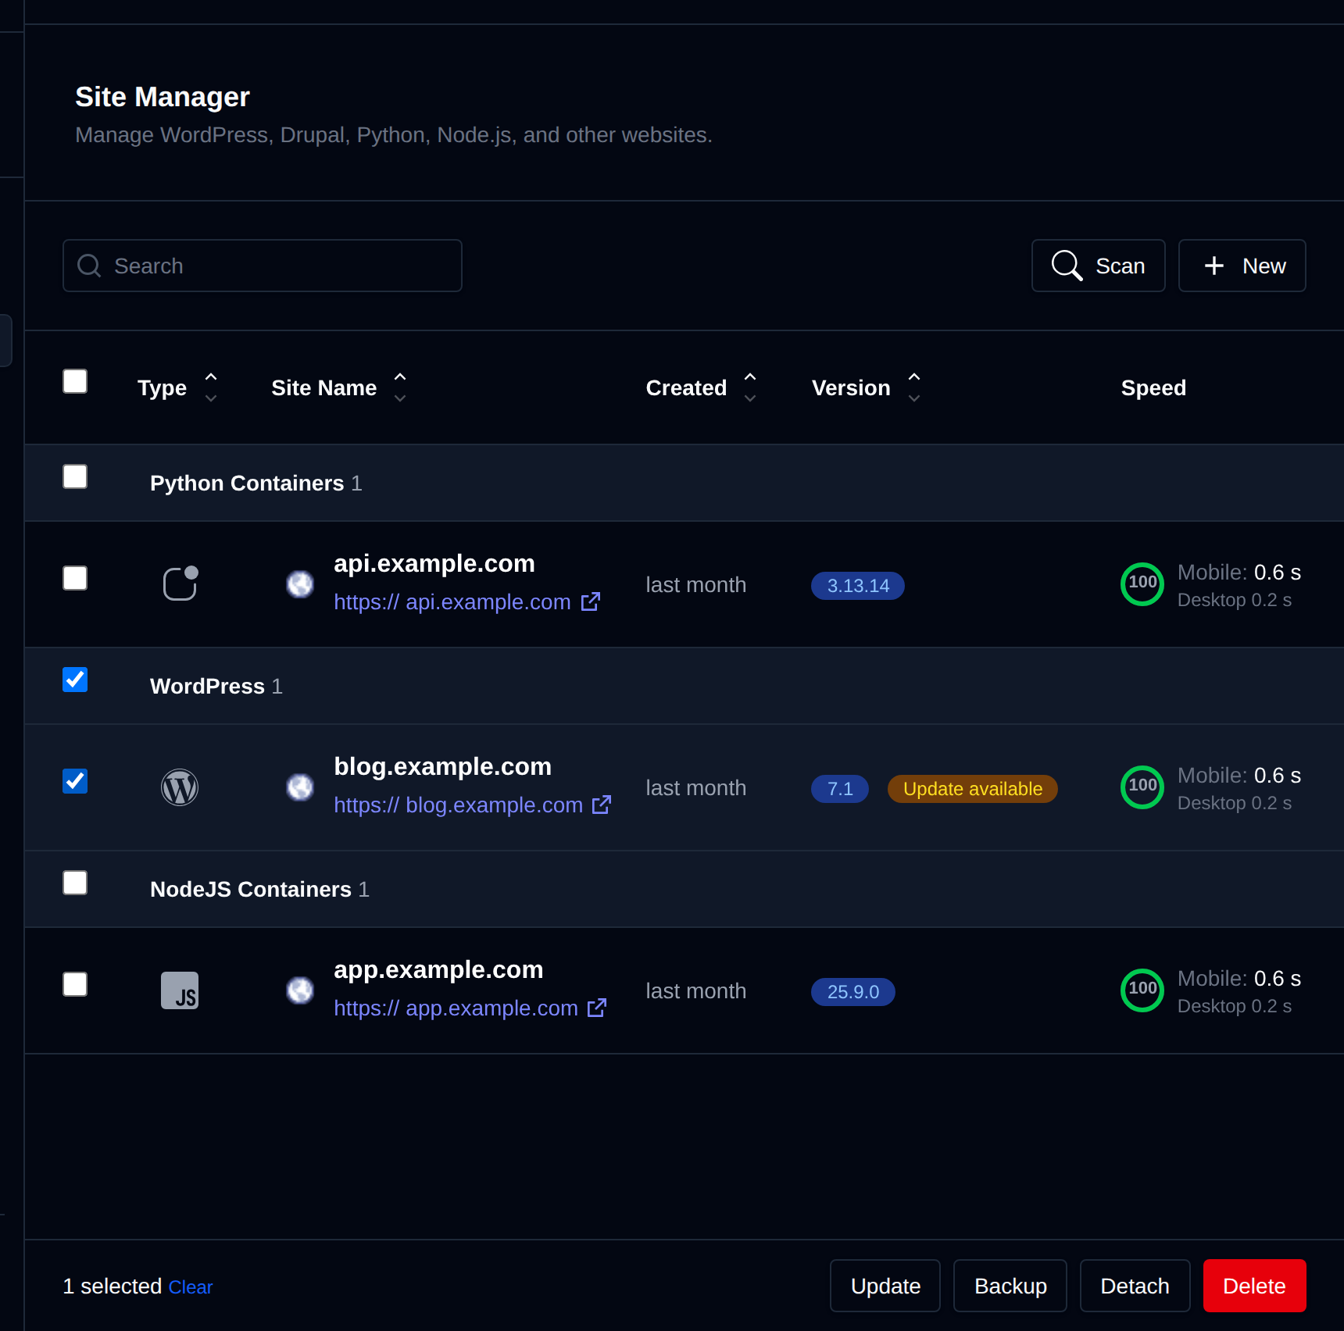Click the WordPress logo icon

click(x=180, y=787)
